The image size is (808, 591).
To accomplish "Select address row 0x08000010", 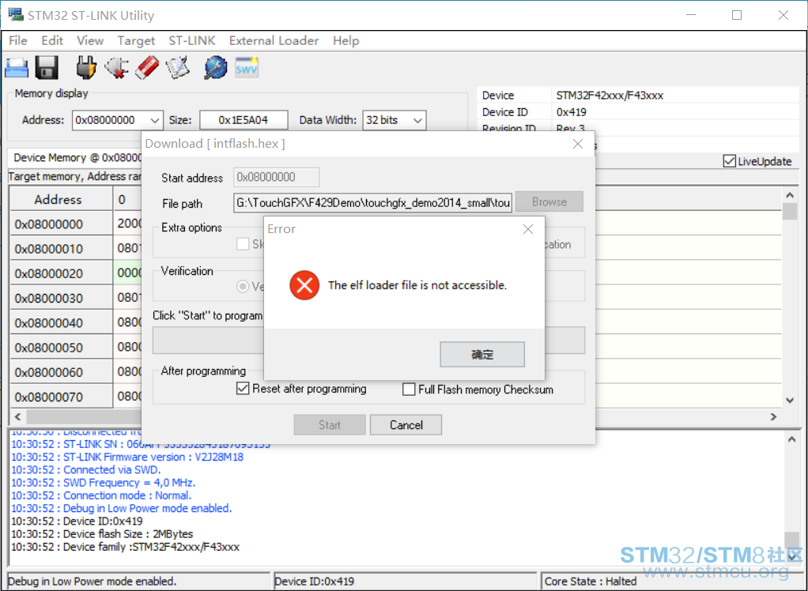I will point(61,249).
